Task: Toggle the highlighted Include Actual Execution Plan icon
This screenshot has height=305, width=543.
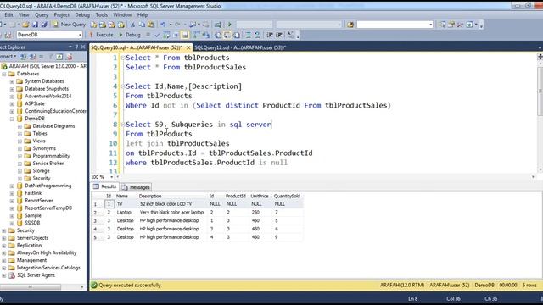Action: pos(185,35)
